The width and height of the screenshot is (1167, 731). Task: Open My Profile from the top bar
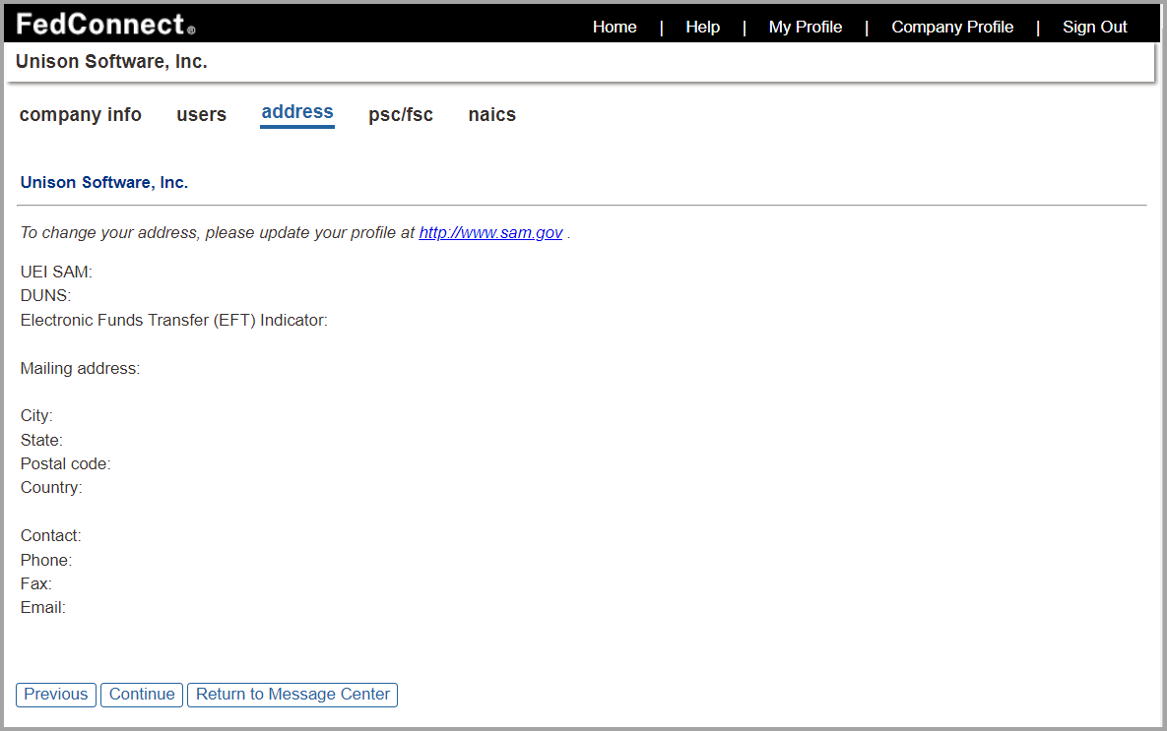pyautogui.click(x=805, y=27)
